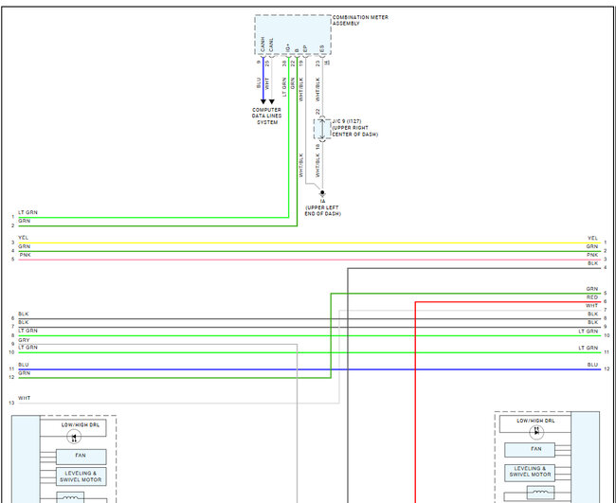Click the GRN label on right line 5
The width and height of the screenshot is (616, 503).
pos(592,289)
